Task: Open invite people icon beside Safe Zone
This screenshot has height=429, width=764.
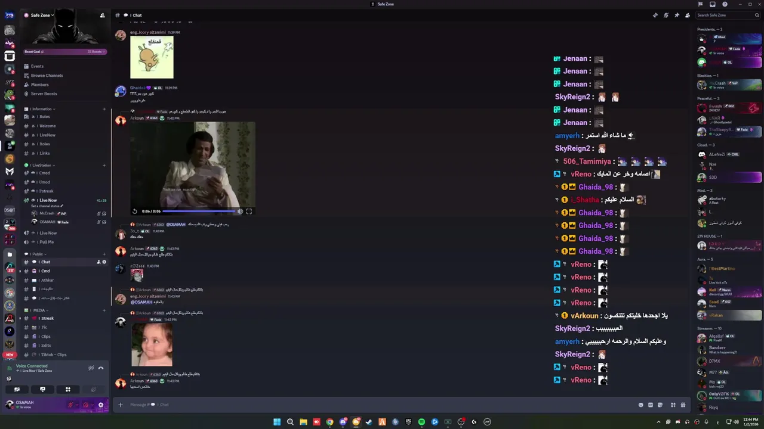Action: coord(102,15)
